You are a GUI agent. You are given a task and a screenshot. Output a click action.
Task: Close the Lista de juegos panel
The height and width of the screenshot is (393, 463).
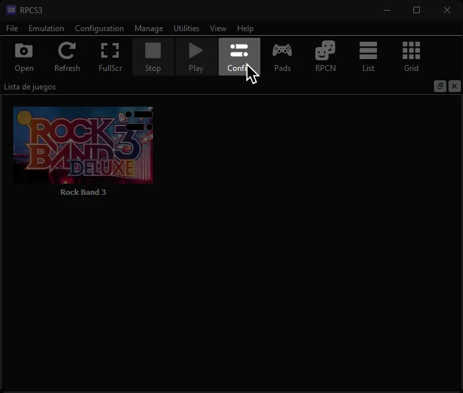(454, 86)
